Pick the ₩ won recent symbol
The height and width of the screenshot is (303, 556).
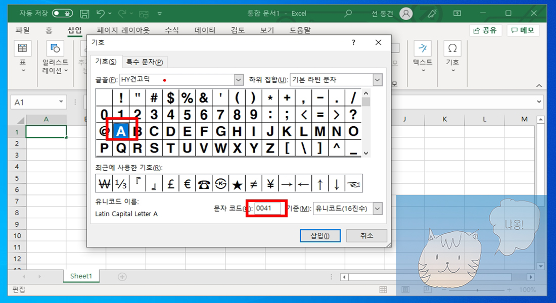tap(104, 184)
